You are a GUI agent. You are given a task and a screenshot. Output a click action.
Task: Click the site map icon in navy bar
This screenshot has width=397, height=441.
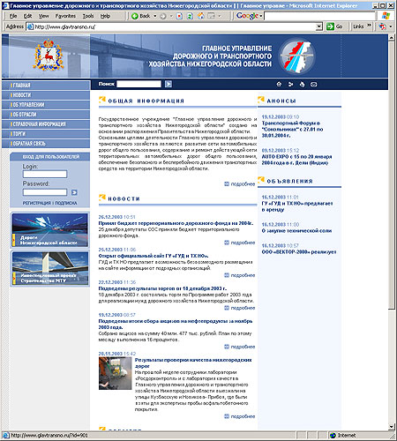tap(290, 85)
